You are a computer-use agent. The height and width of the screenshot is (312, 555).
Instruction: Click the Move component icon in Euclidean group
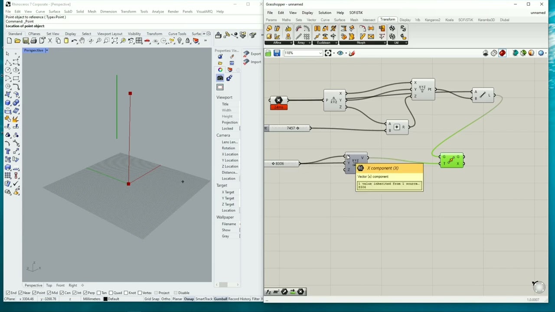pyautogui.click(x=317, y=36)
